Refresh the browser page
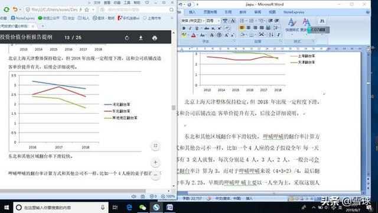 [x=6, y=9]
